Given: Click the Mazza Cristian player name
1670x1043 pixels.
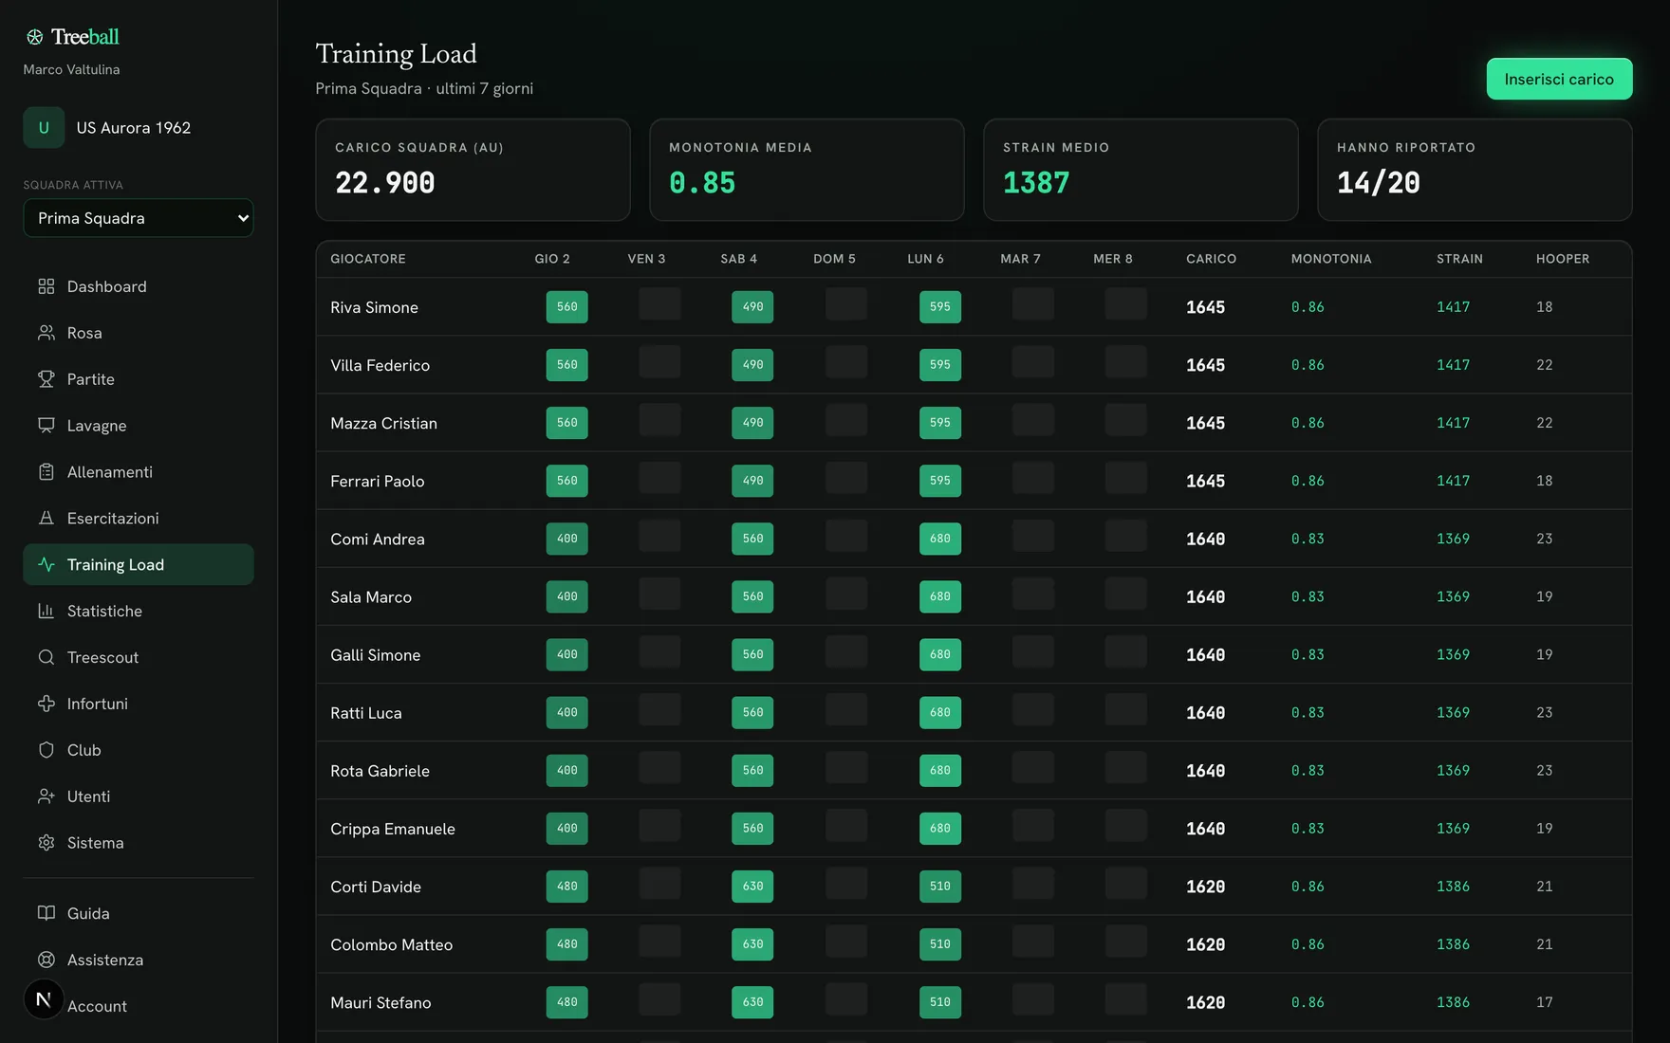Looking at the screenshot, I should coord(383,423).
